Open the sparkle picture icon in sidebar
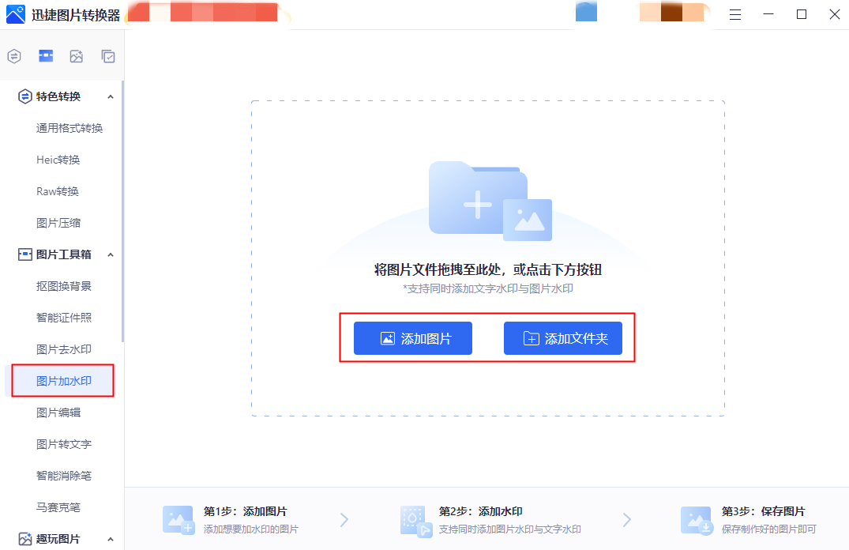The height and width of the screenshot is (550, 849). (77, 56)
